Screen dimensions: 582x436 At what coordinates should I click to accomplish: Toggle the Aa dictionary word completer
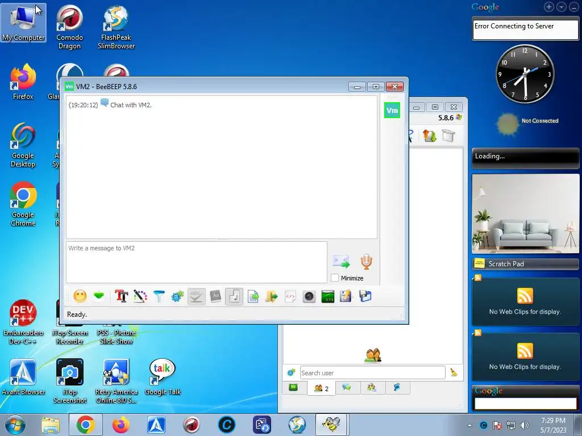215,296
